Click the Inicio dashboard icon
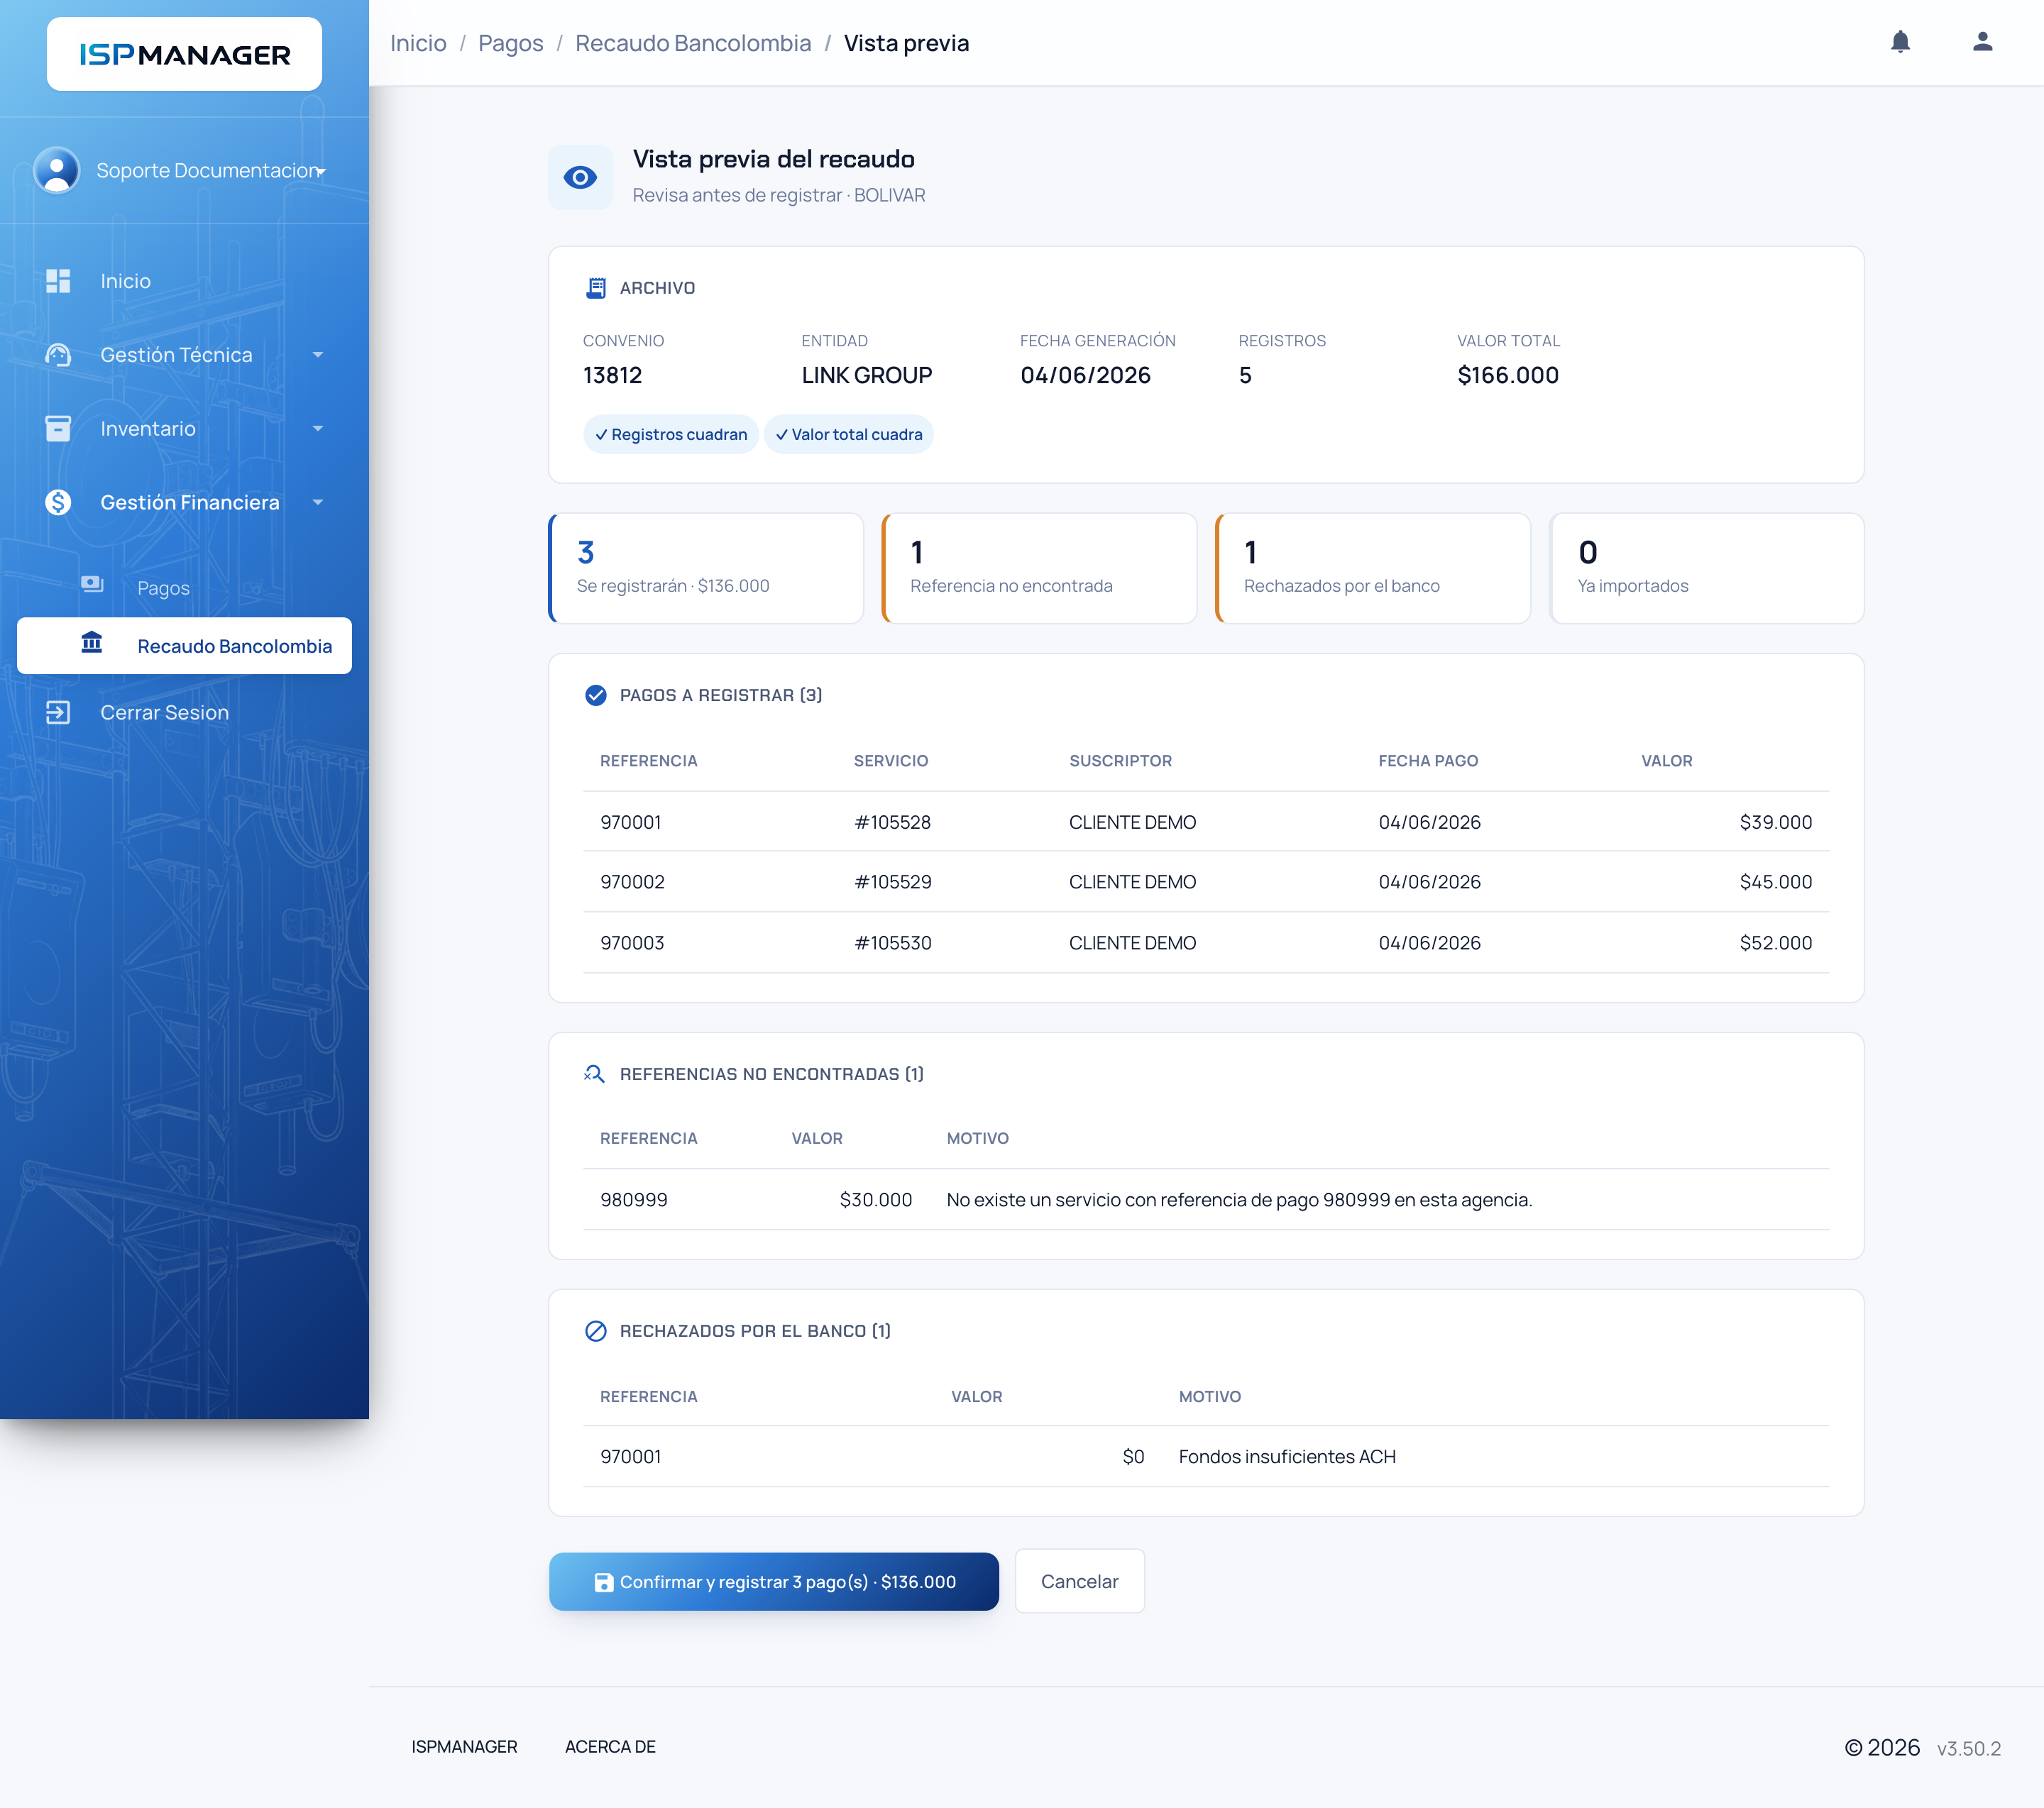 [58, 281]
